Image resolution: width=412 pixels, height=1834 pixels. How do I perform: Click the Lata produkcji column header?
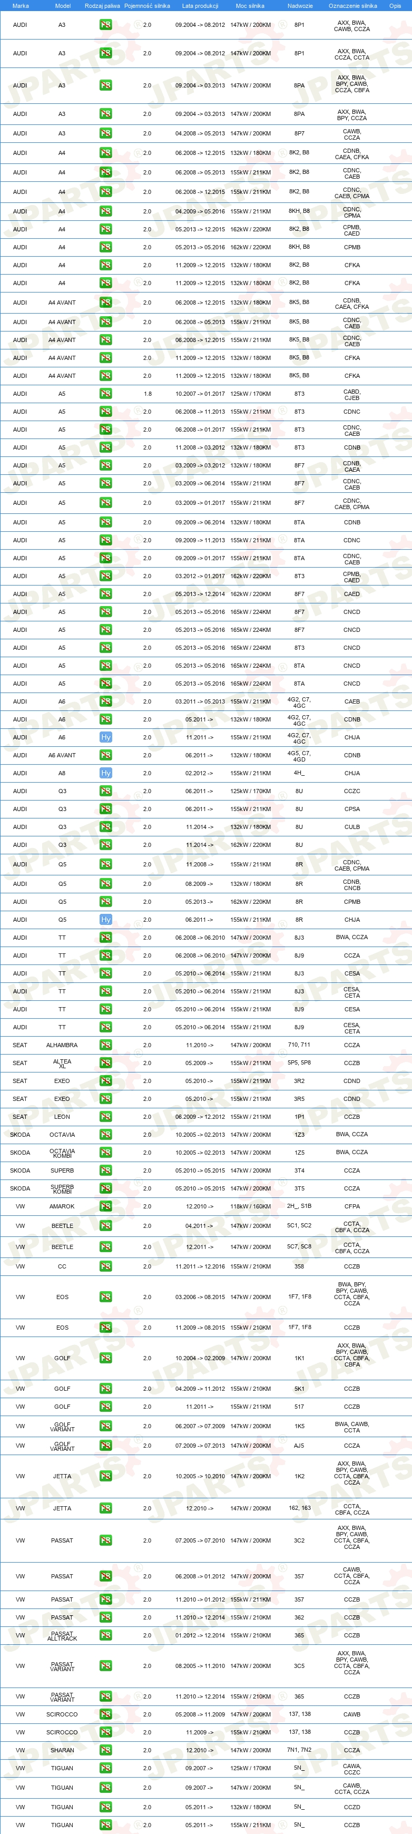click(x=200, y=6)
